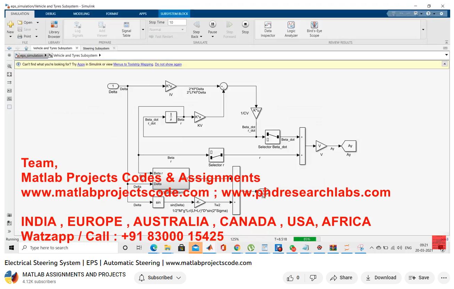Click the 'Do not show again' link

pyautogui.click(x=168, y=64)
